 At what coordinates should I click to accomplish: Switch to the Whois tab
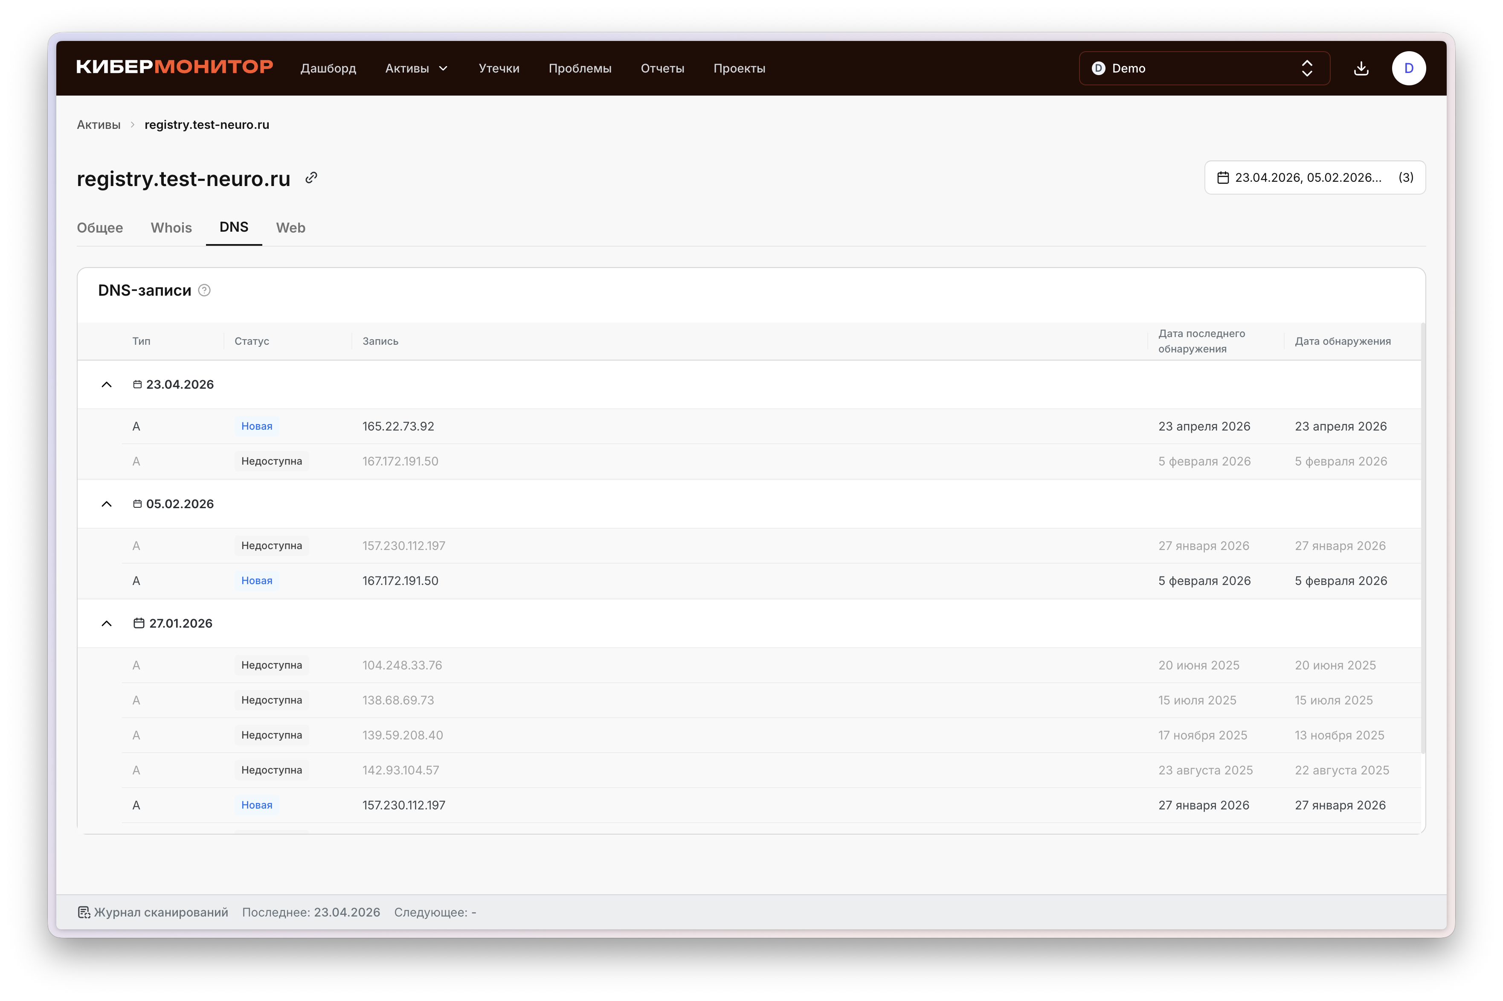coord(171,228)
